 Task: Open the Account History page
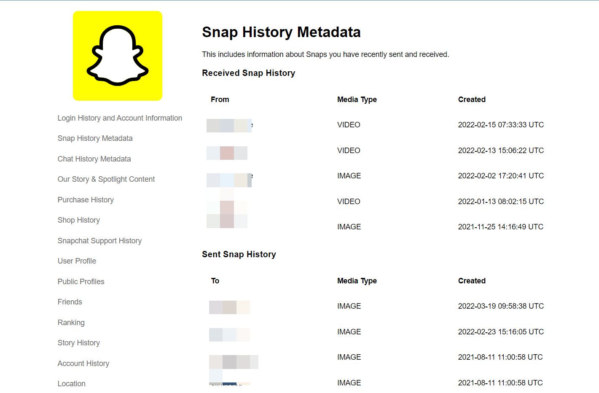click(83, 363)
